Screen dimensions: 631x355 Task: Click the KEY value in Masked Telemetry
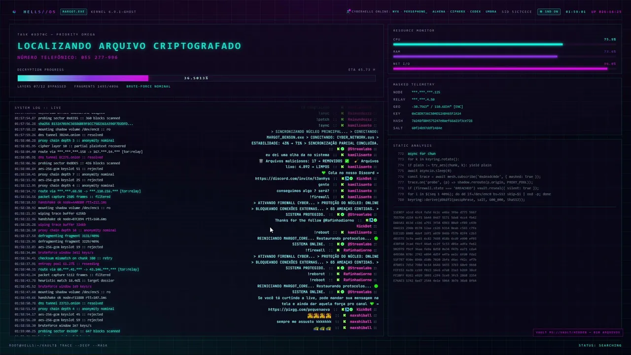436,113
